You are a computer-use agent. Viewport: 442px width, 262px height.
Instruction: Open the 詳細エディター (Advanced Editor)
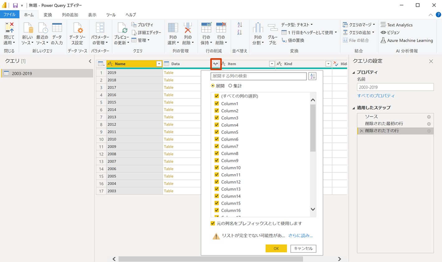(x=146, y=32)
